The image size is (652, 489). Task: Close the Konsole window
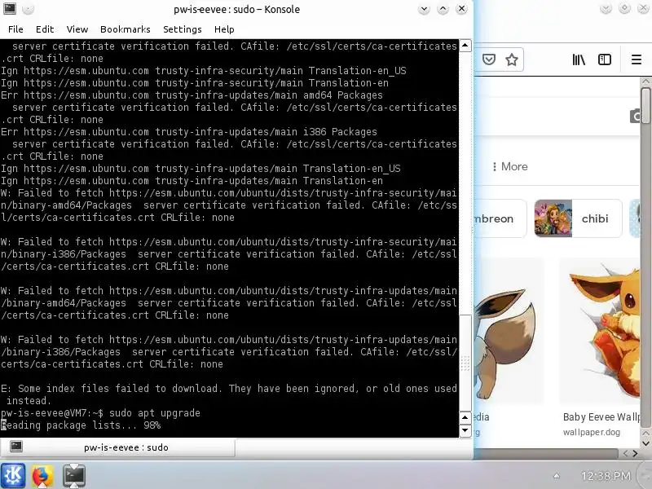point(461,9)
